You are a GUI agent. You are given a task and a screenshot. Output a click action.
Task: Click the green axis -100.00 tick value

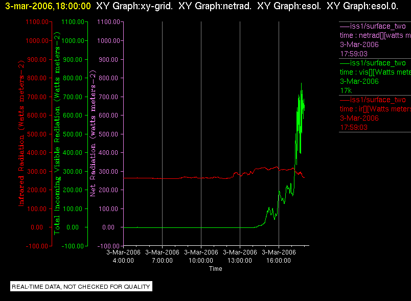tap(73, 246)
